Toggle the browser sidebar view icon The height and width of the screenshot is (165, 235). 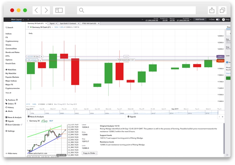coord(59,10)
